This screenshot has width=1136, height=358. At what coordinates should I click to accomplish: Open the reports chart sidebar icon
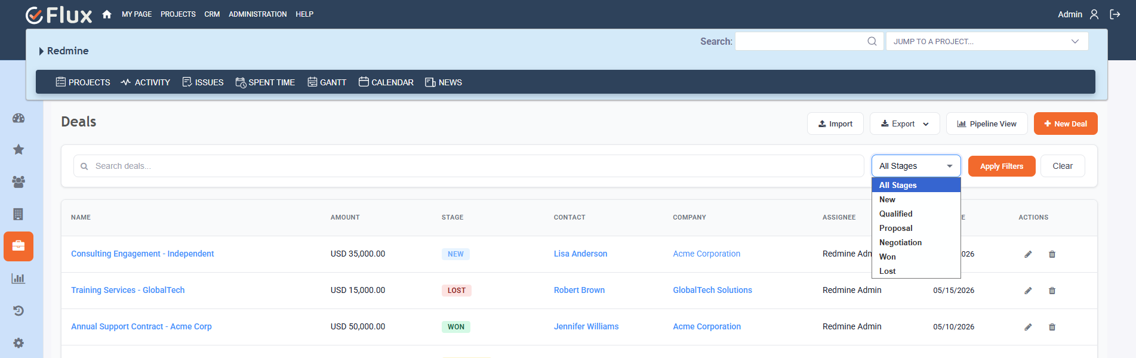tap(19, 279)
